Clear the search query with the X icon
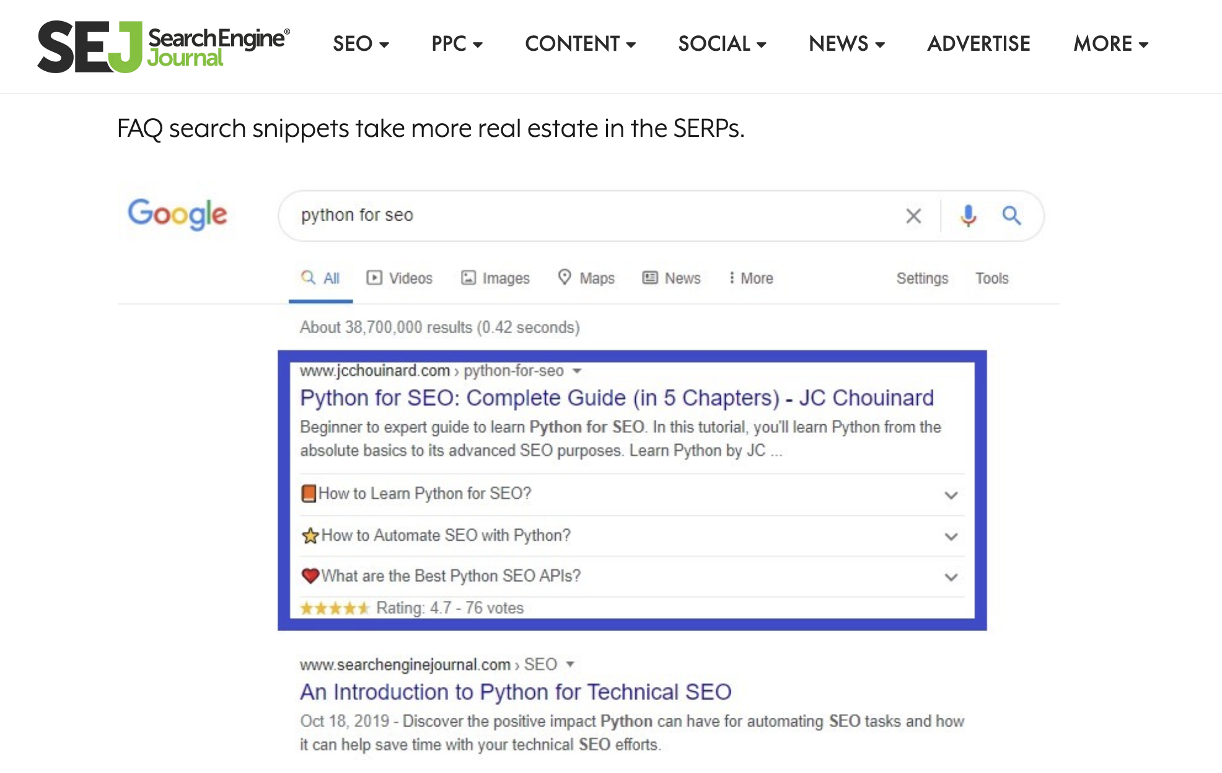 [x=913, y=216]
